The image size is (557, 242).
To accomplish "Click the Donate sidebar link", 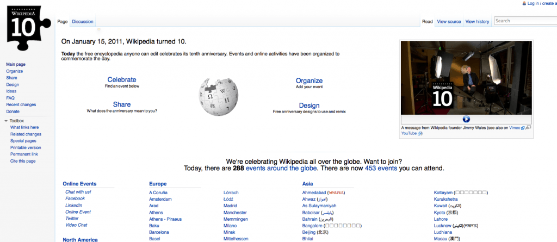I will 13,111.
